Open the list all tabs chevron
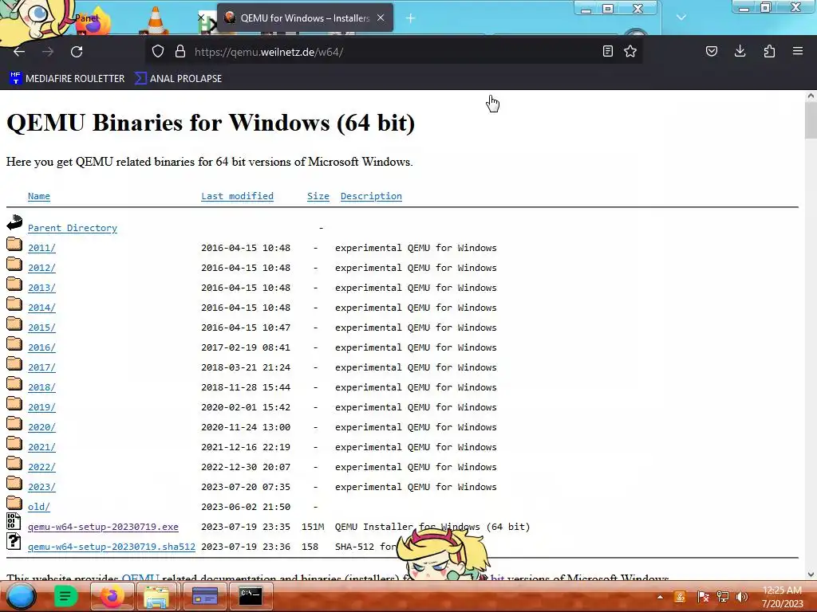Image resolution: width=817 pixels, height=612 pixels. pyautogui.click(x=681, y=18)
